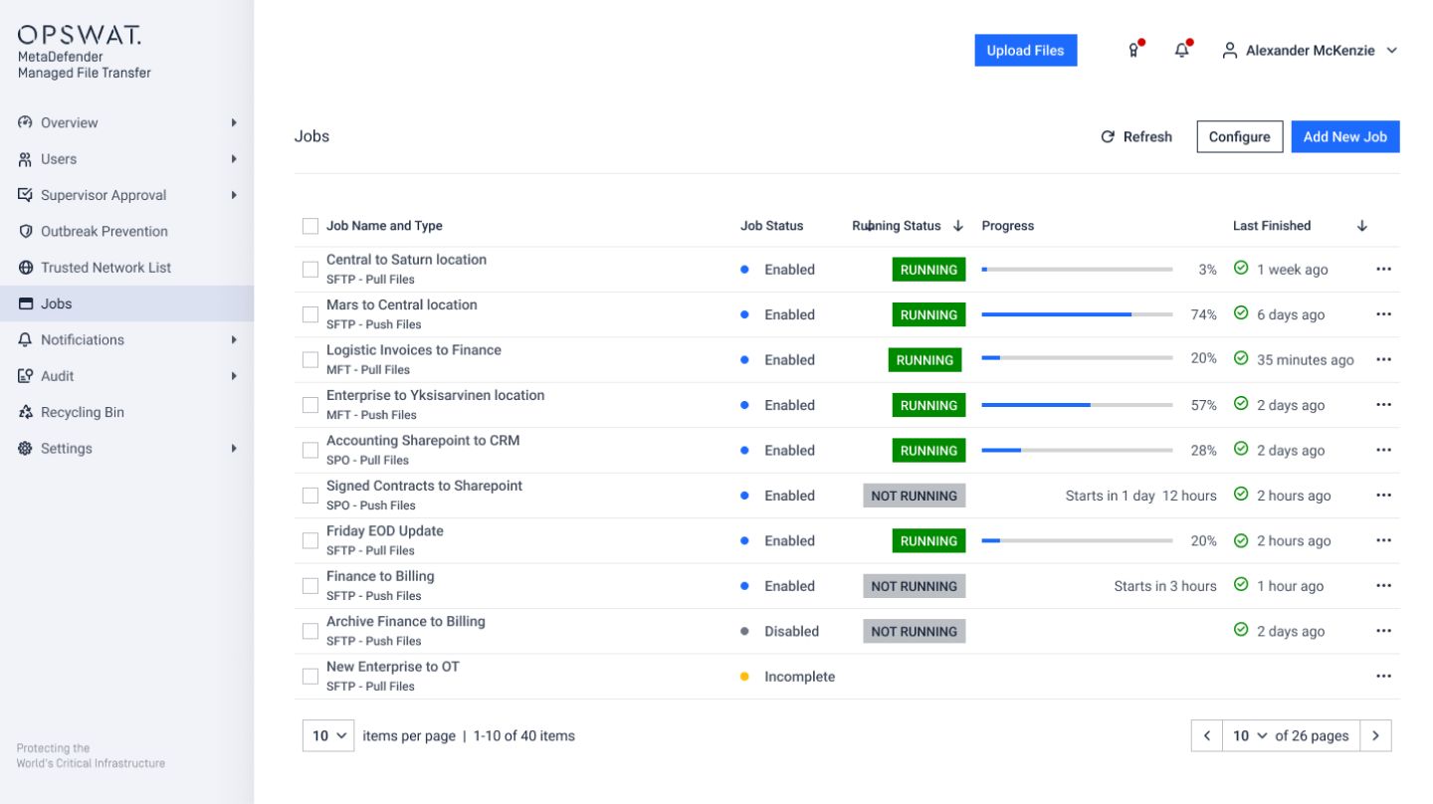Click the Add New Job button

coord(1345,136)
